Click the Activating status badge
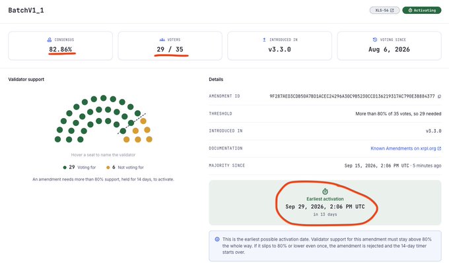This screenshot has height=263, width=449. coord(421,11)
